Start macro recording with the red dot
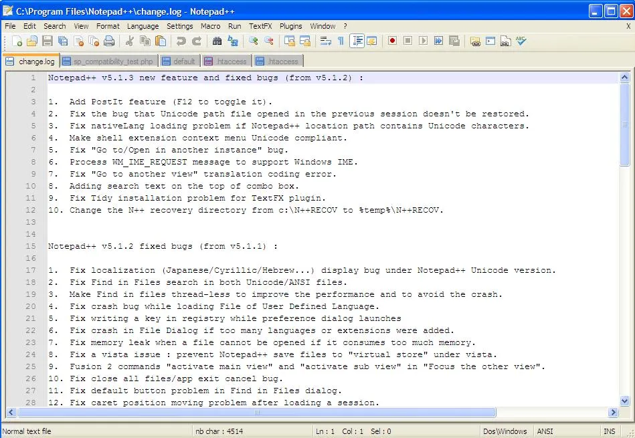Image resolution: width=635 pixels, height=438 pixels. click(x=392, y=41)
